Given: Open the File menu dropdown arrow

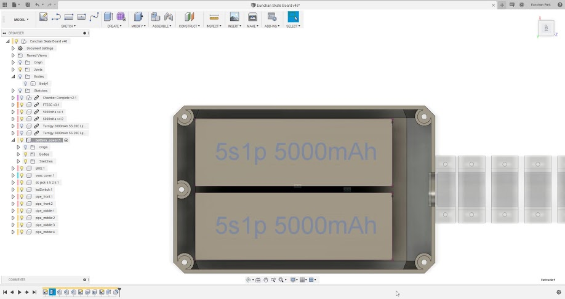Looking at the screenshot, I should [x=18, y=5].
